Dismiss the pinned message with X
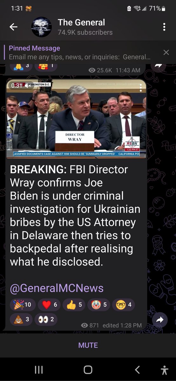 click(x=166, y=52)
